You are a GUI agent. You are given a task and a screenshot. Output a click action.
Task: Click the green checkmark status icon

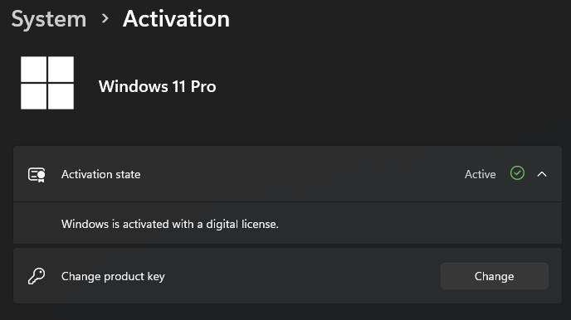coord(518,173)
